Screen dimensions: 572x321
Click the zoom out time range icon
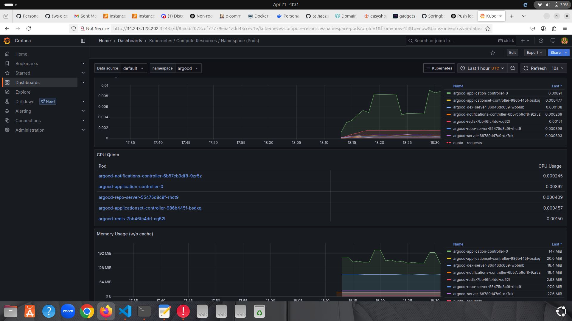tap(513, 68)
